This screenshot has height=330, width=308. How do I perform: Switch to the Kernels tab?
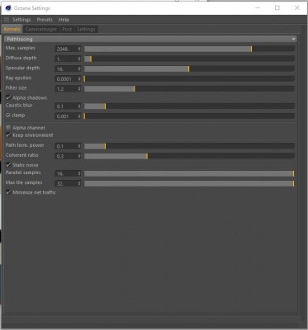point(12,29)
